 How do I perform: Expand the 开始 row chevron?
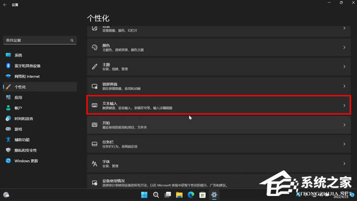344,125
